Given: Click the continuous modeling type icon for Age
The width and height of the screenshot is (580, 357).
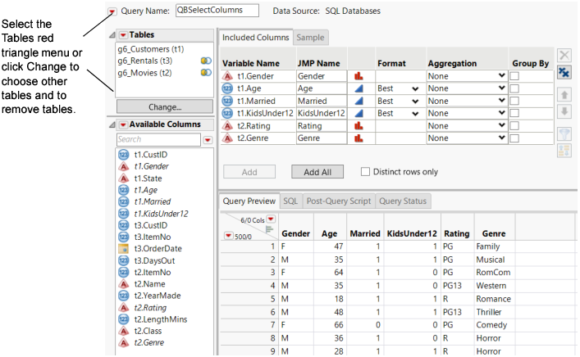Looking at the screenshot, I should 359,88.
